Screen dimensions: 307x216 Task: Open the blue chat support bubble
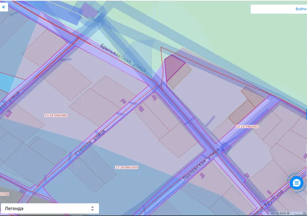tap(296, 183)
